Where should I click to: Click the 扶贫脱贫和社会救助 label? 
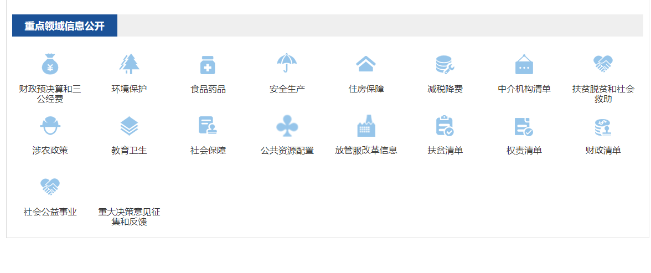click(603, 94)
